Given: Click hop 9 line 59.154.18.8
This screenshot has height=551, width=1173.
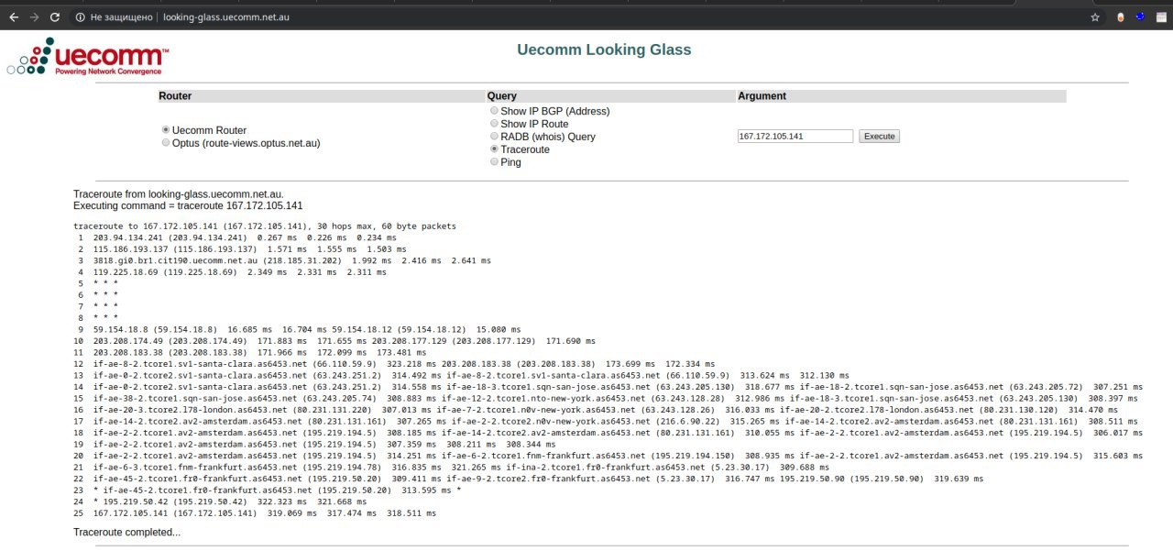Looking at the screenshot, I should coord(299,329).
